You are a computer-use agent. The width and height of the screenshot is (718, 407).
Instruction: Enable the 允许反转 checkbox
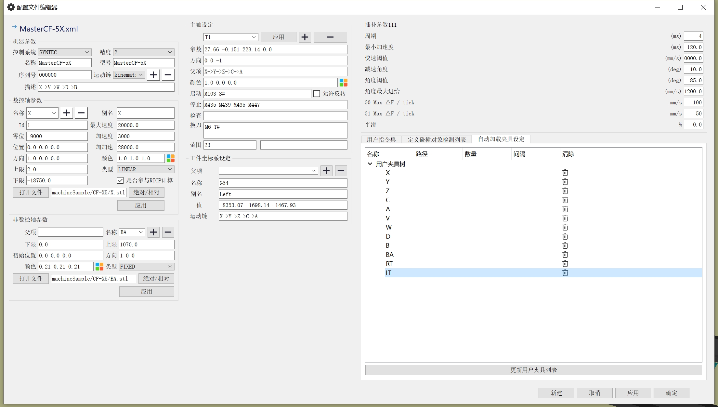coord(317,94)
